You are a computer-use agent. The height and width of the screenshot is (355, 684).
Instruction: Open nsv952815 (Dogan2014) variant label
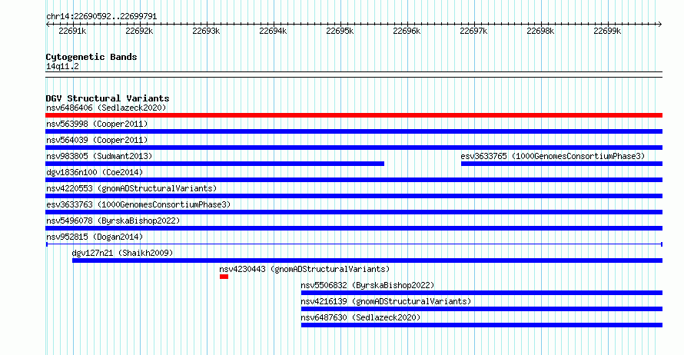tap(95, 237)
